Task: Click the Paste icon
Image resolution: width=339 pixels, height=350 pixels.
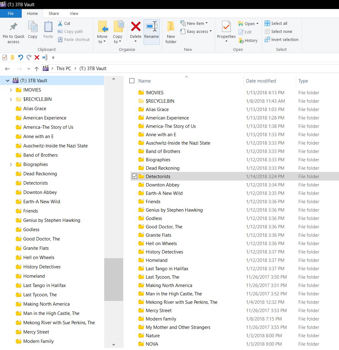Action: 48,29
